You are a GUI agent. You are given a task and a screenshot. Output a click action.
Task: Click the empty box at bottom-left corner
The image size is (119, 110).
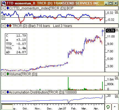point(7,107)
